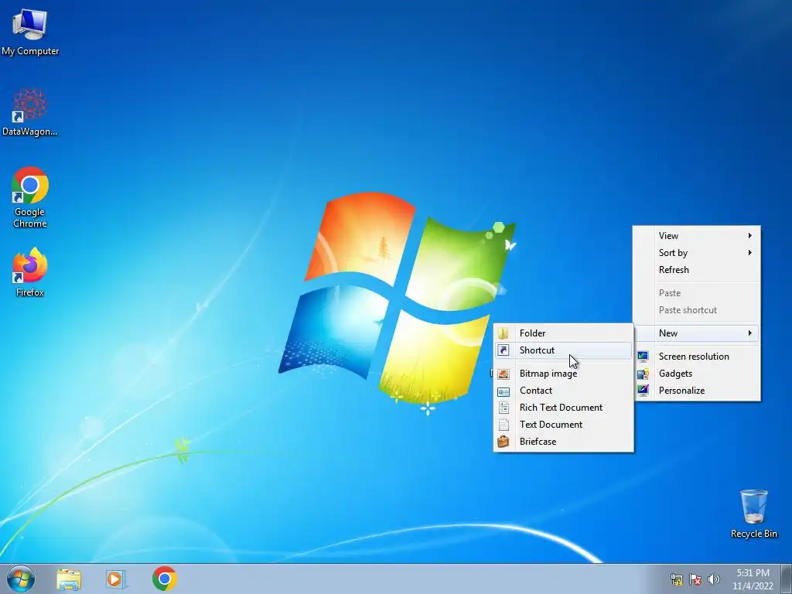
Task: Create a new Contact
Action: pos(563,391)
